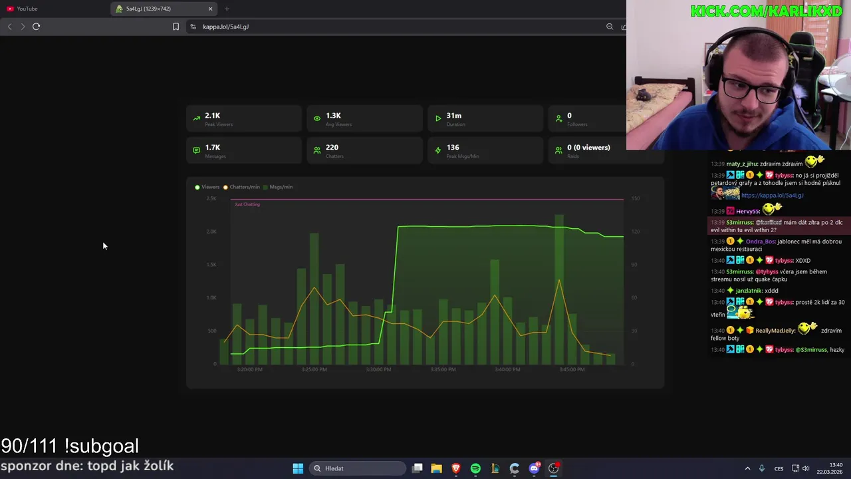Click username janzlatnik in chat
Viewport: 851px width, 479px height.
[x=749, y=291]
